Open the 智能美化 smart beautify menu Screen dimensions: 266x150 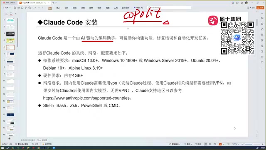click(175, 144)
